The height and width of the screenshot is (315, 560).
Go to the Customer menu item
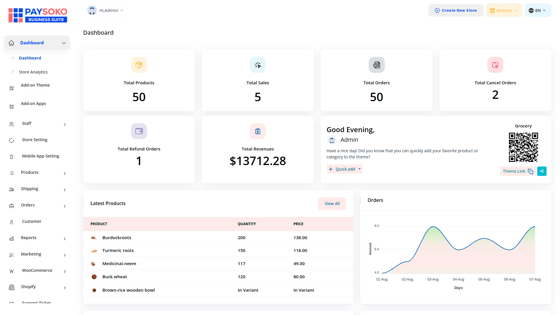tap(32, 222)
